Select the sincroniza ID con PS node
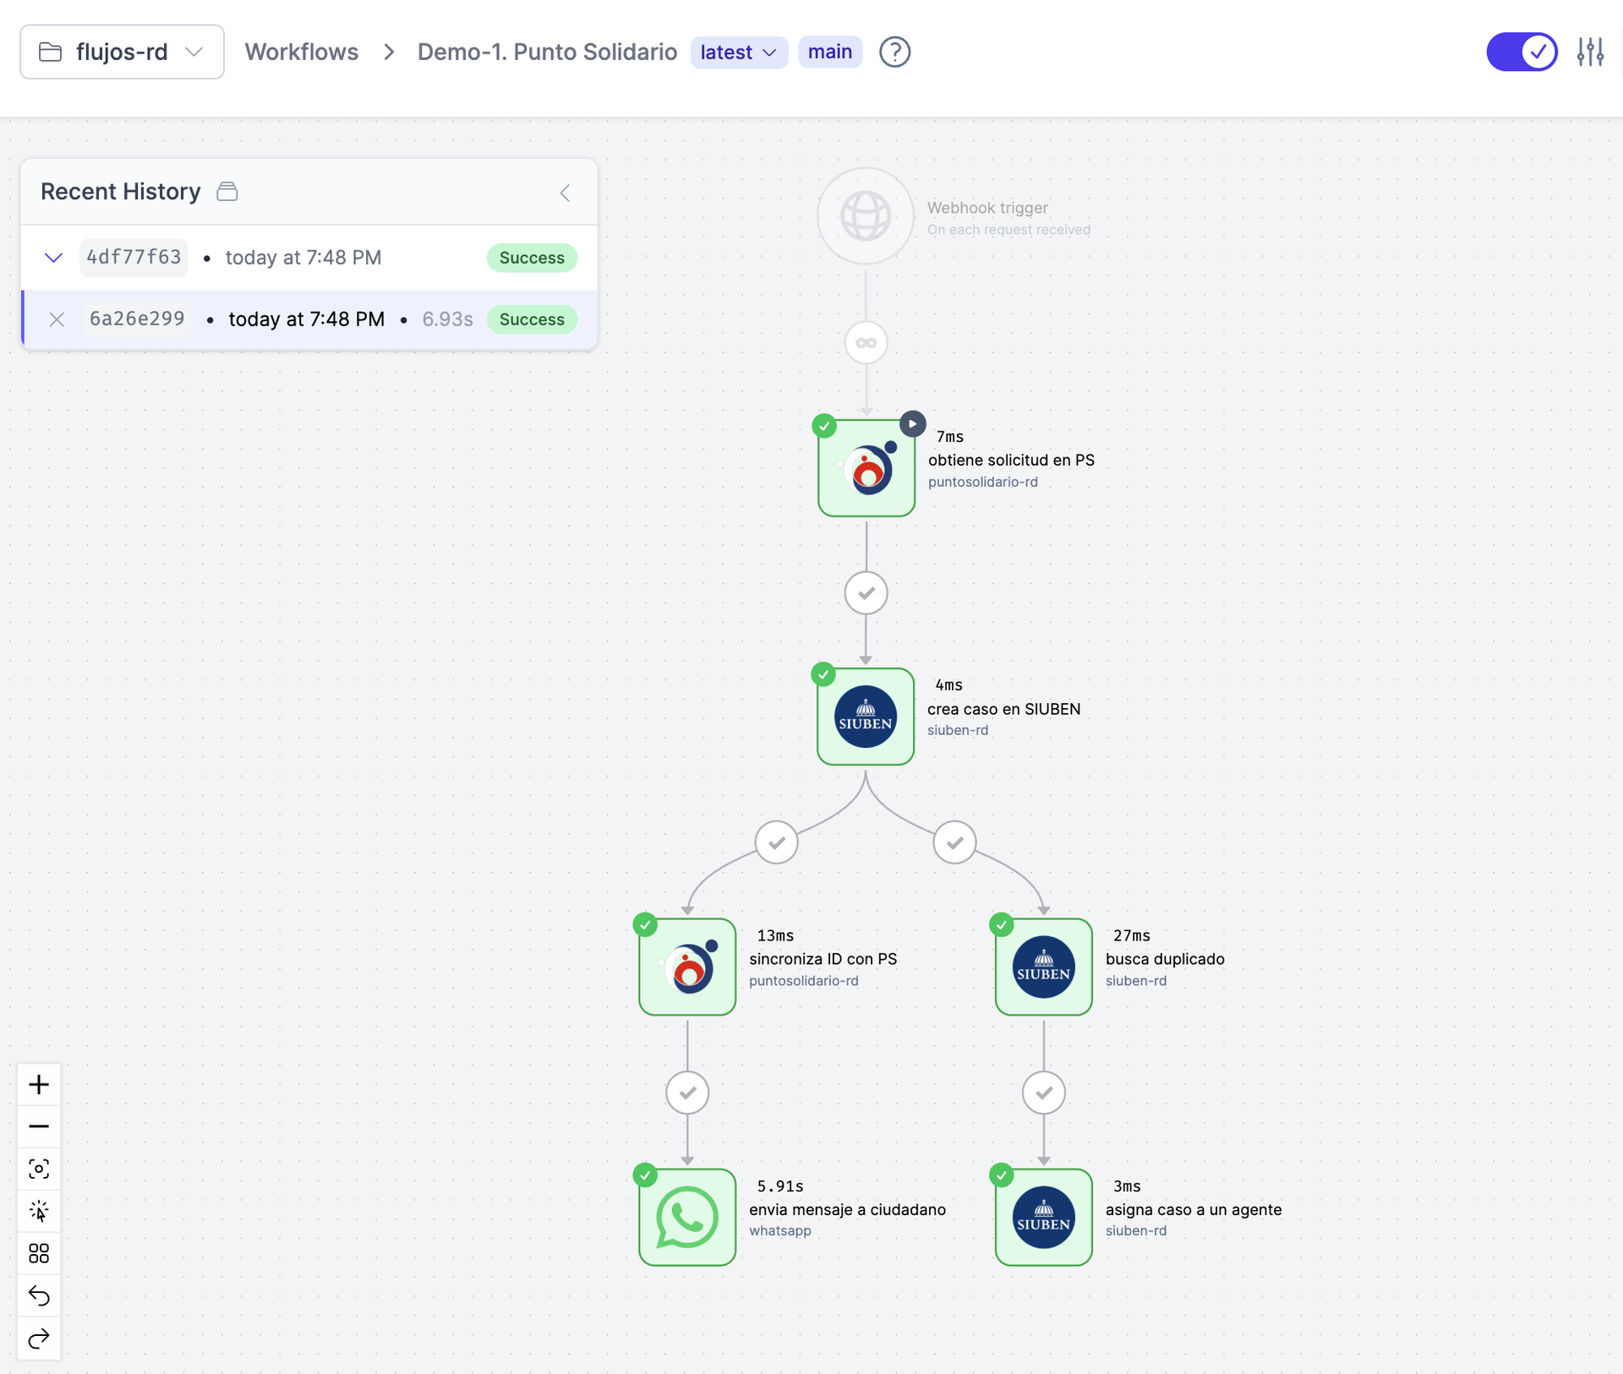Viewport: 1623px width, 1374px height. click(687, 967)
